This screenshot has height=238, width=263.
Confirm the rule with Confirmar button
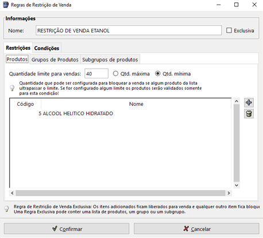(67, 229)
